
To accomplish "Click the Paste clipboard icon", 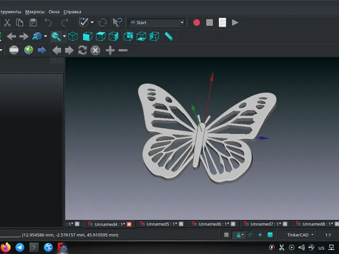I will pos(33,22).
